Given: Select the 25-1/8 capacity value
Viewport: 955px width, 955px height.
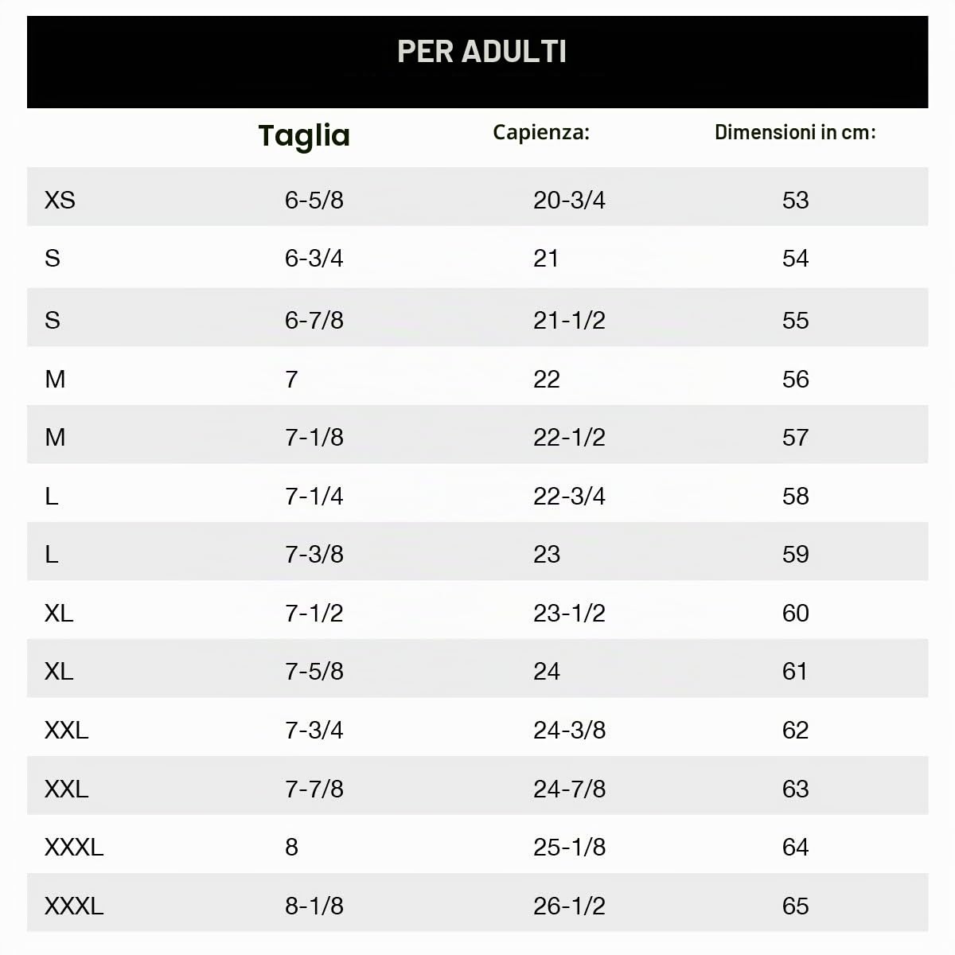Looking at the screenshot, I should pos(569,847).
